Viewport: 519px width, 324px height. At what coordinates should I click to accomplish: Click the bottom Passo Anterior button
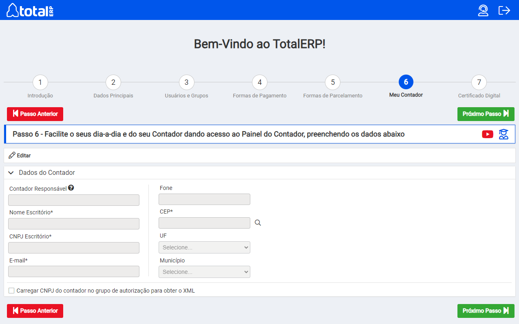35,311
